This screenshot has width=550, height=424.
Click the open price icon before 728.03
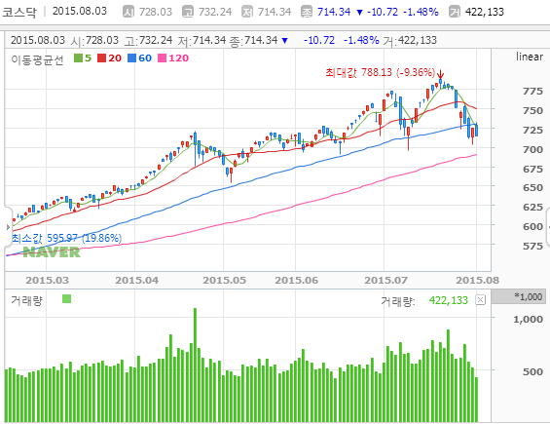(128, 12)
